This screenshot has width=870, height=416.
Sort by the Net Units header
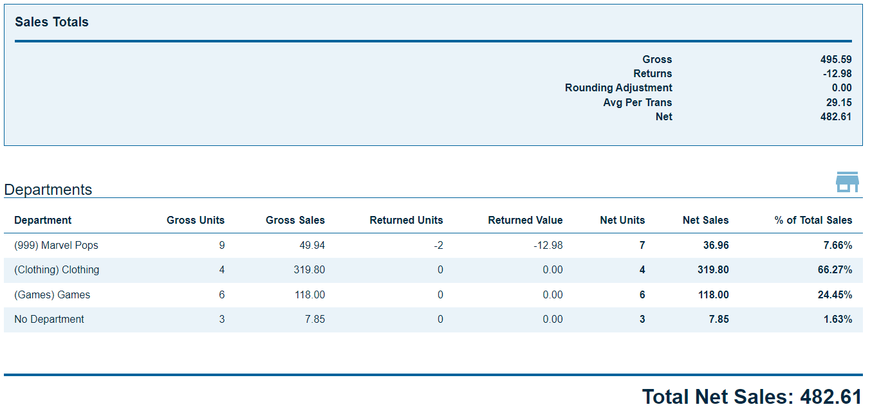pos(622,220)
